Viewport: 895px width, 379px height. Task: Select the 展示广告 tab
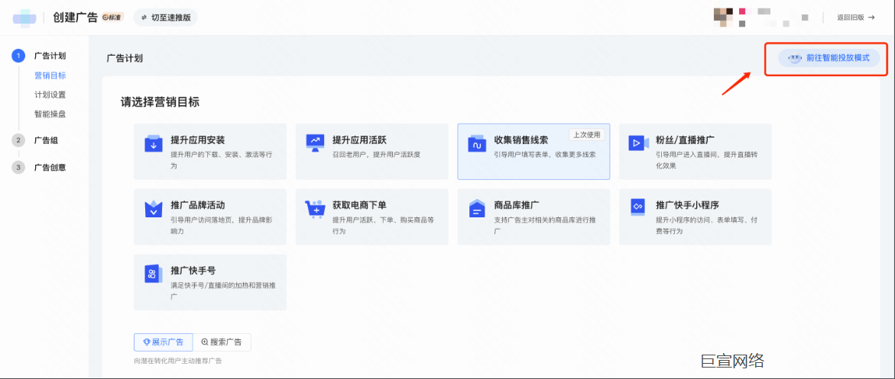(x=164, y=342)
